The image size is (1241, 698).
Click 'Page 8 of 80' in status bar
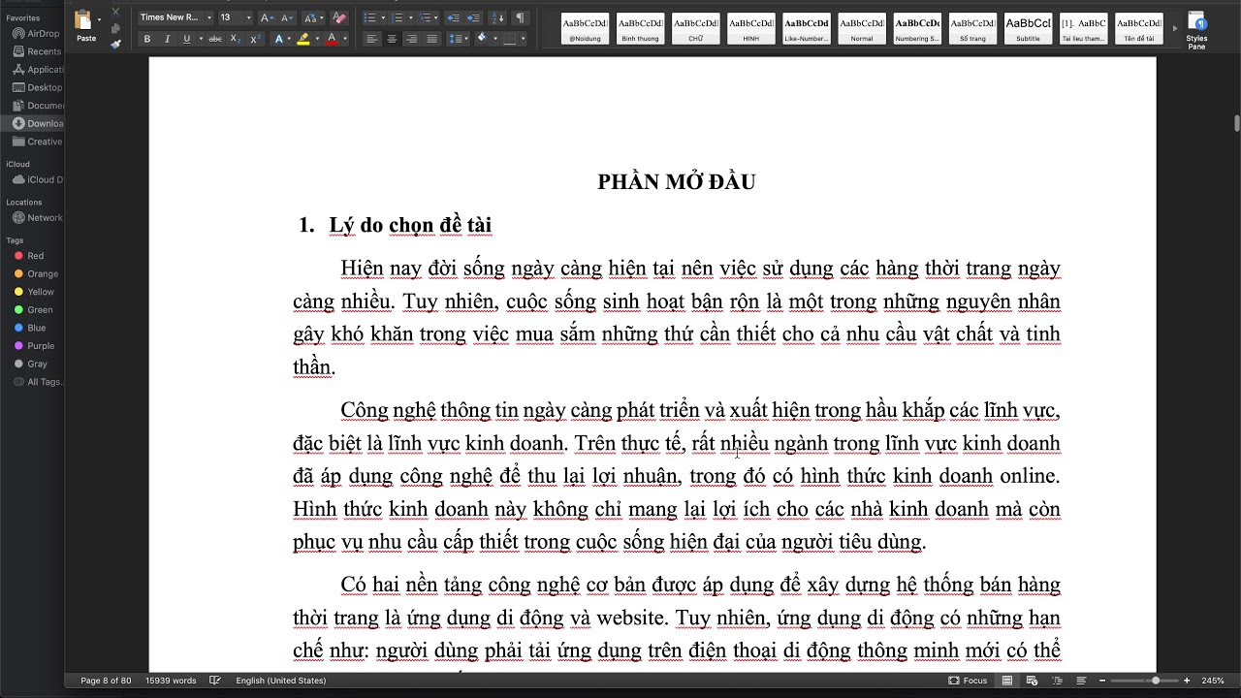click(x=106, y=681)
